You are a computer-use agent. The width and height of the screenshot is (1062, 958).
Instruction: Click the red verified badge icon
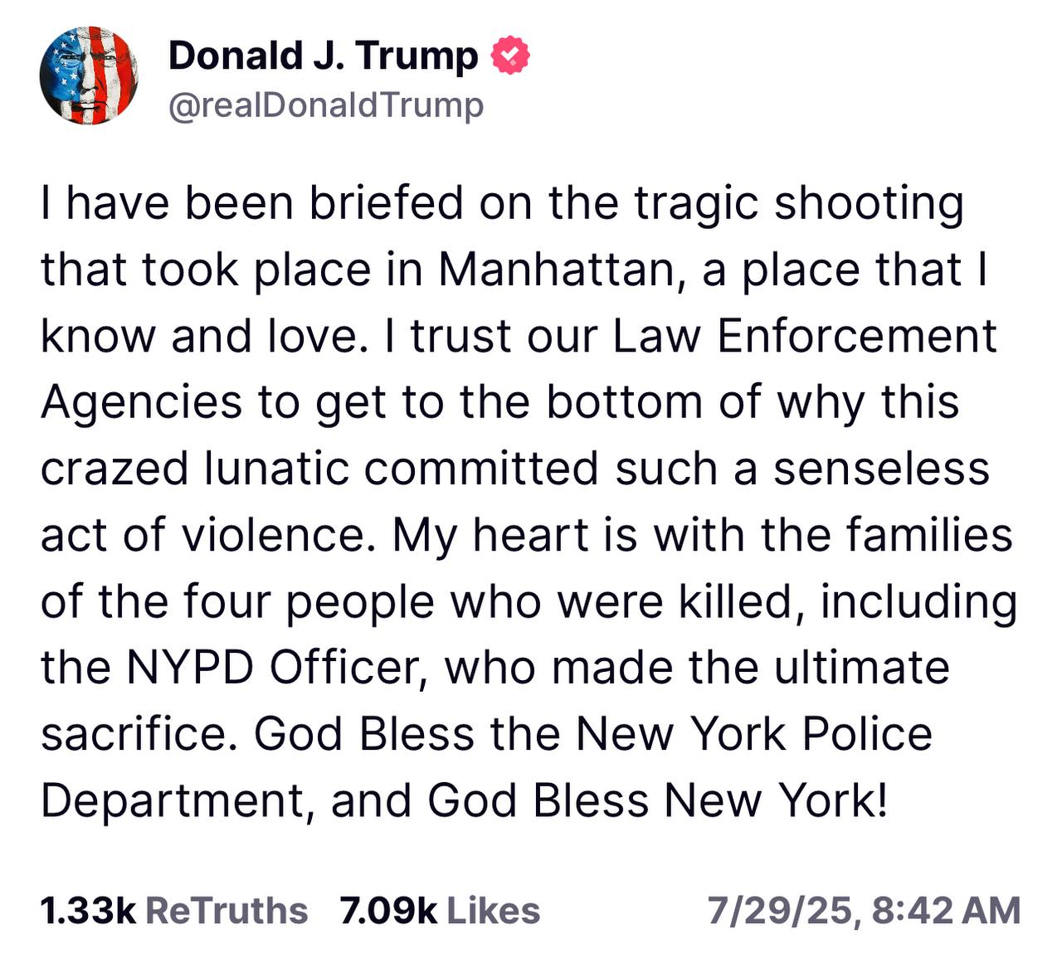510,56
